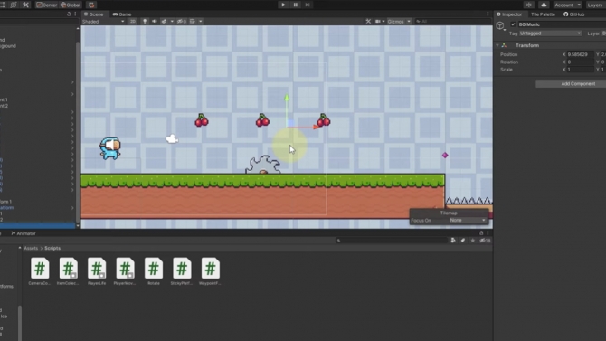This screenshot has width=606, height=341.
Task: Click the Rotation X value field
Action: [580, 62]
